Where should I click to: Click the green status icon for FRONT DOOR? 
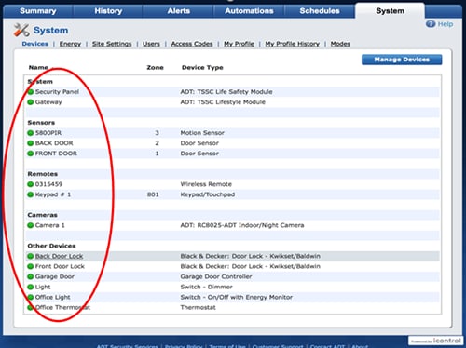pyautogui.click(x=31, y=154)
